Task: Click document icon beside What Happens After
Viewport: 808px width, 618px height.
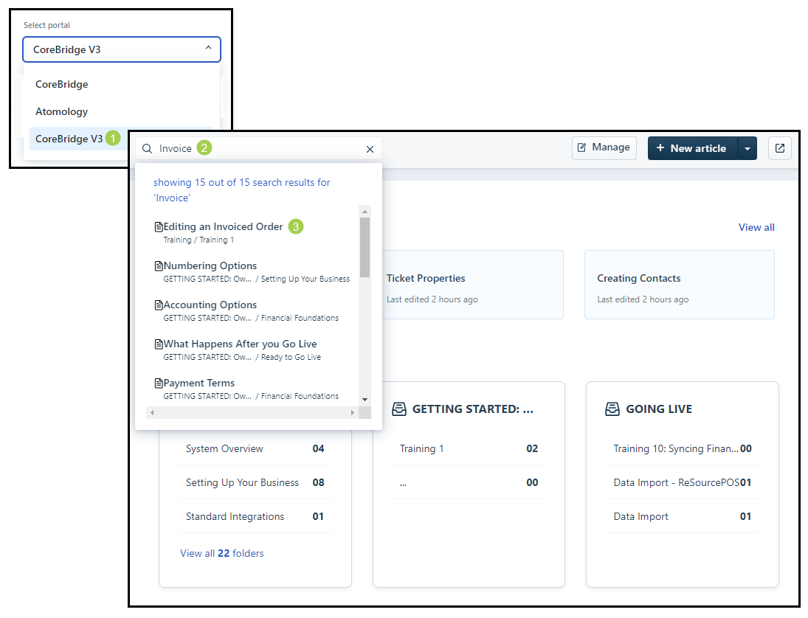Action: [x=159, y=344]
